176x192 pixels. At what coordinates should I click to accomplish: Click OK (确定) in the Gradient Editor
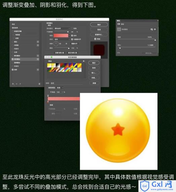[94, 63]
